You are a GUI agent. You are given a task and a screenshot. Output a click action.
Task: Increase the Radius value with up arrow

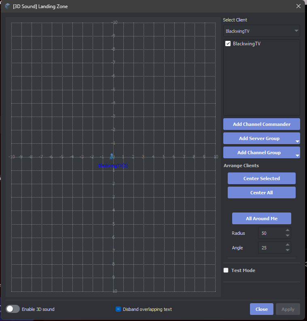pos(288,231)
